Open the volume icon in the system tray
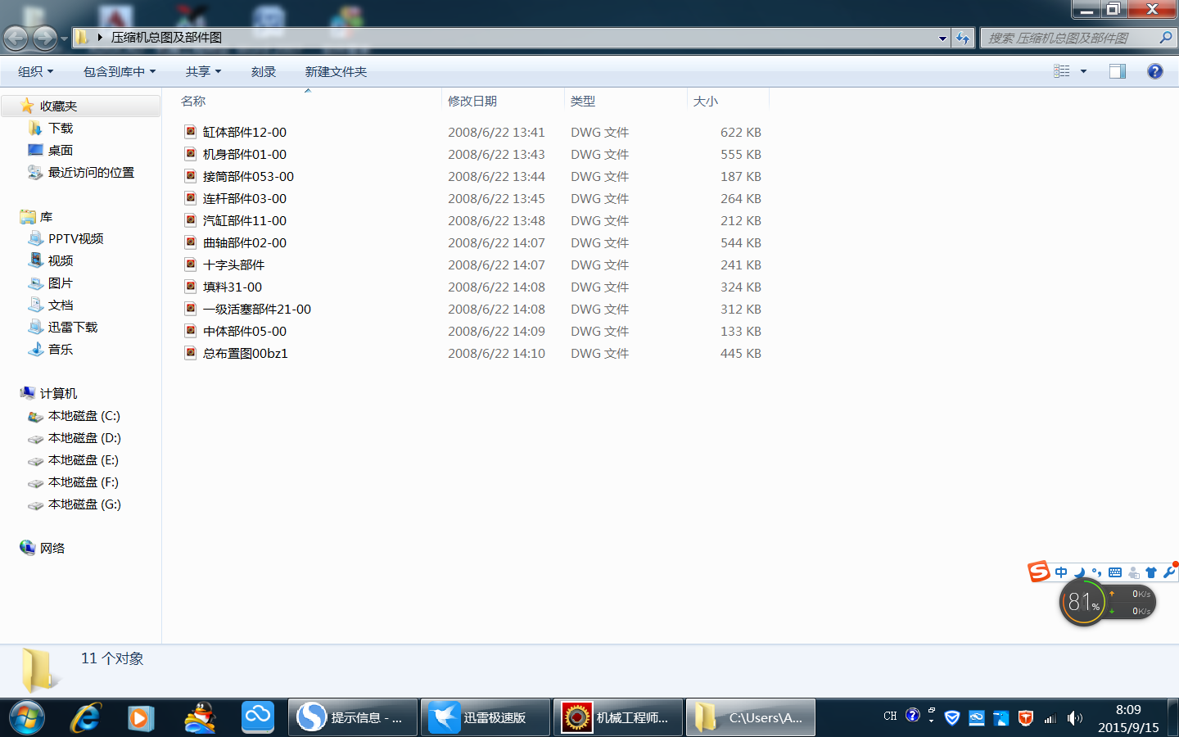The height and width of the screenshot is (737, 1179). [x=1075, y=718]
